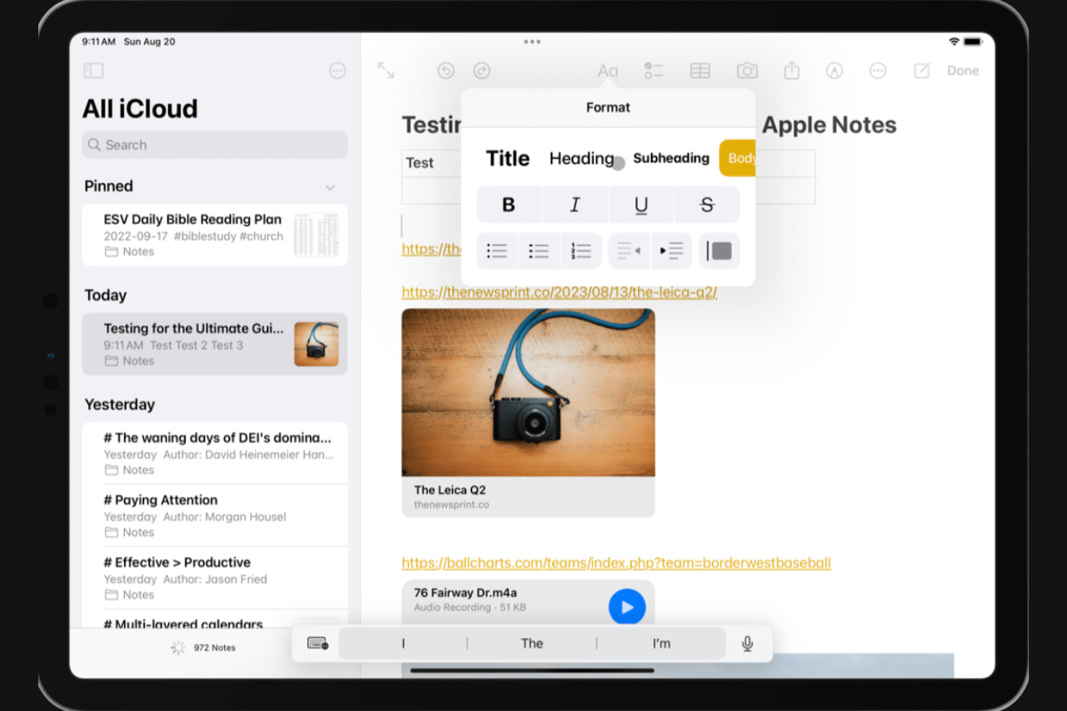Tap the battery status icon
This screenshot has width=1067, height=711.
[973, 42]
